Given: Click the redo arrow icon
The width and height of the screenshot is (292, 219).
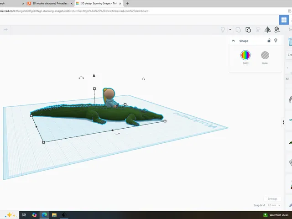Looking at the screenshot, I should click(5, 30).
